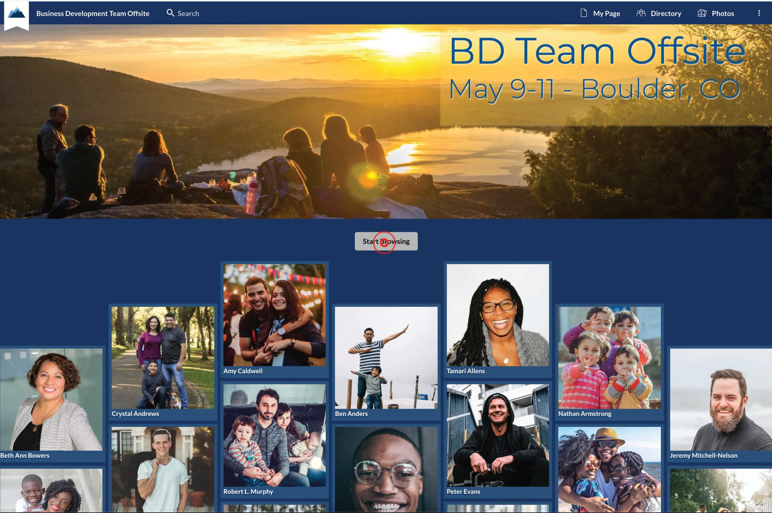The height and width of the screenshot is (513, 772).
Task: Open the My Page menu item
Action: pos(606,13)
